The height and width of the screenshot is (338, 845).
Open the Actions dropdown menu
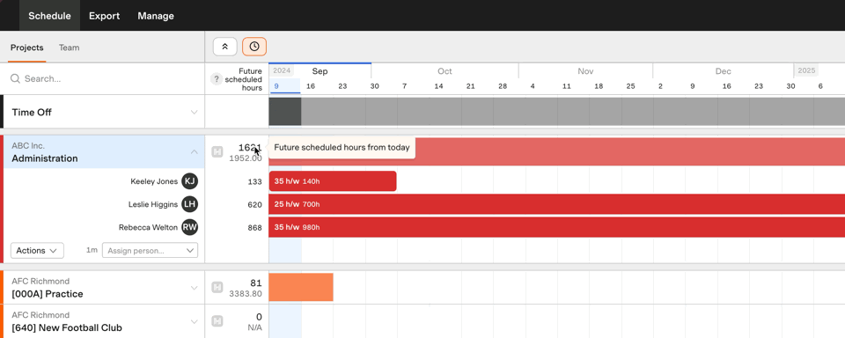pyautogui.click(x=37, y=250)
